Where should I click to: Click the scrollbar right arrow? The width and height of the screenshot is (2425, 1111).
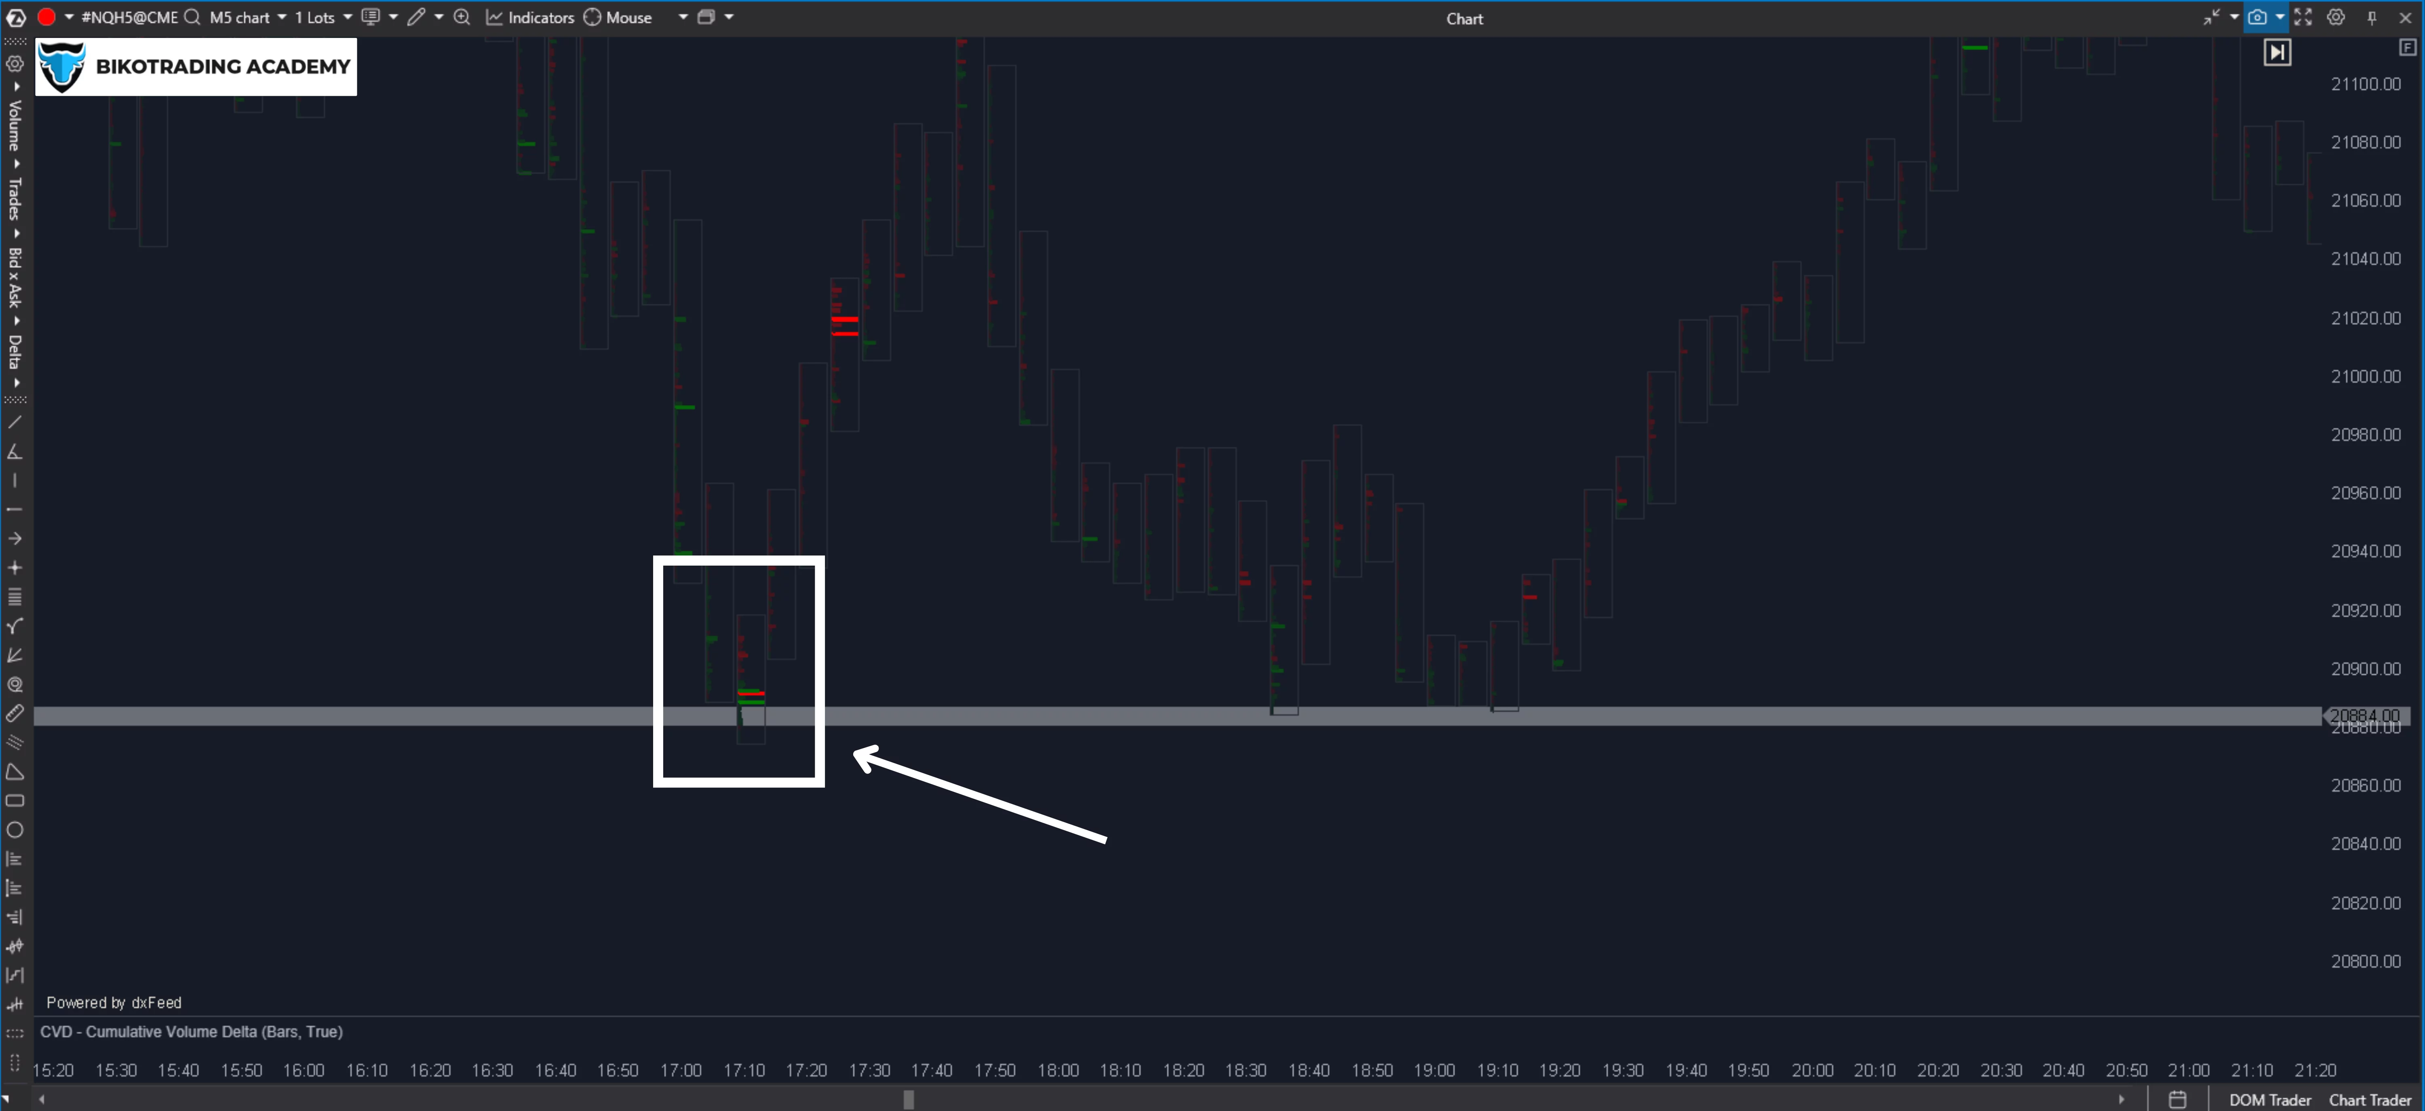coord(2121,1099)
